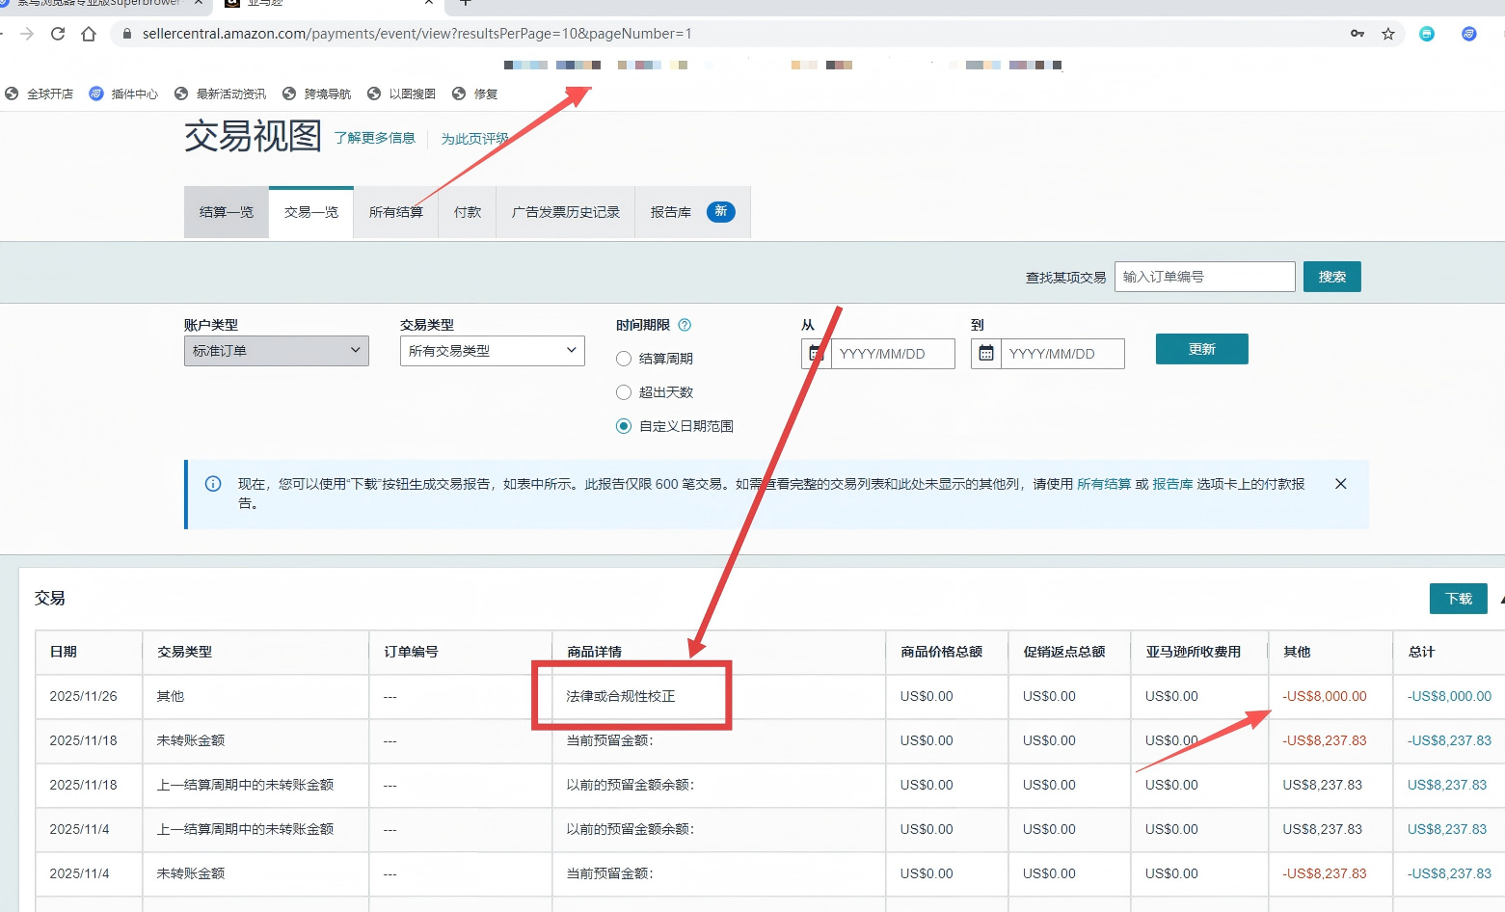Bookmark page with star icon
Image resolution: width=1505 pixels, height=912 pixels.
tap(1388, 34)
